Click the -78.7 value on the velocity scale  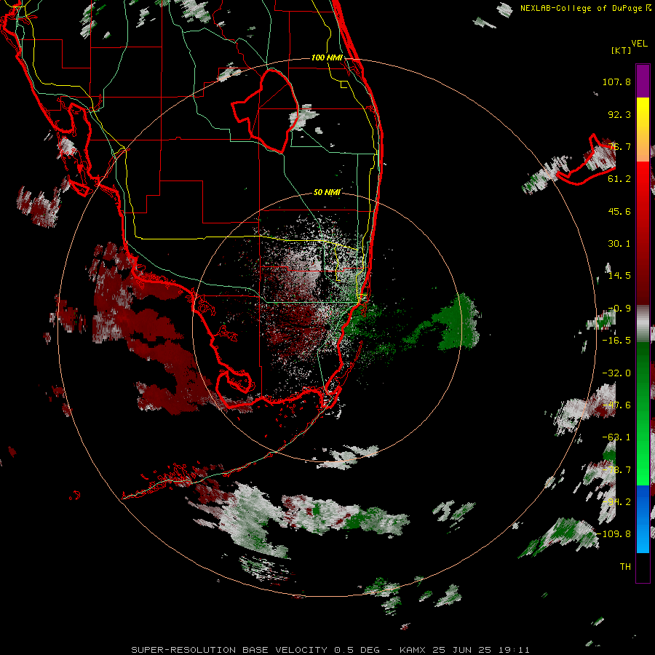click(616, 470)
